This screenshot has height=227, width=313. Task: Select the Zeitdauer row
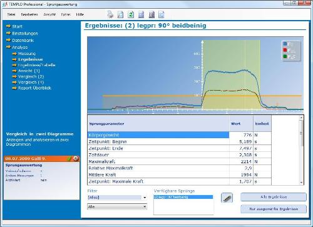pyautogui.click(x=180, y=155)
